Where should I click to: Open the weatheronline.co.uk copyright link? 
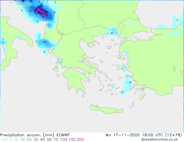(x=160, y=139)
